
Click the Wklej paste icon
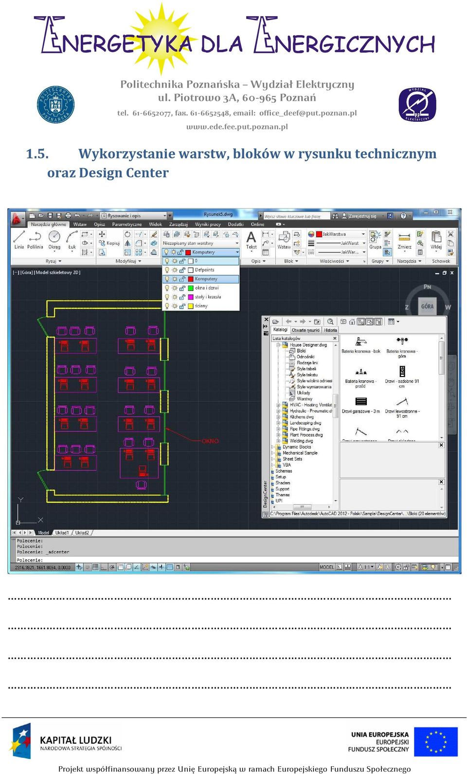[x=436, y=240]
